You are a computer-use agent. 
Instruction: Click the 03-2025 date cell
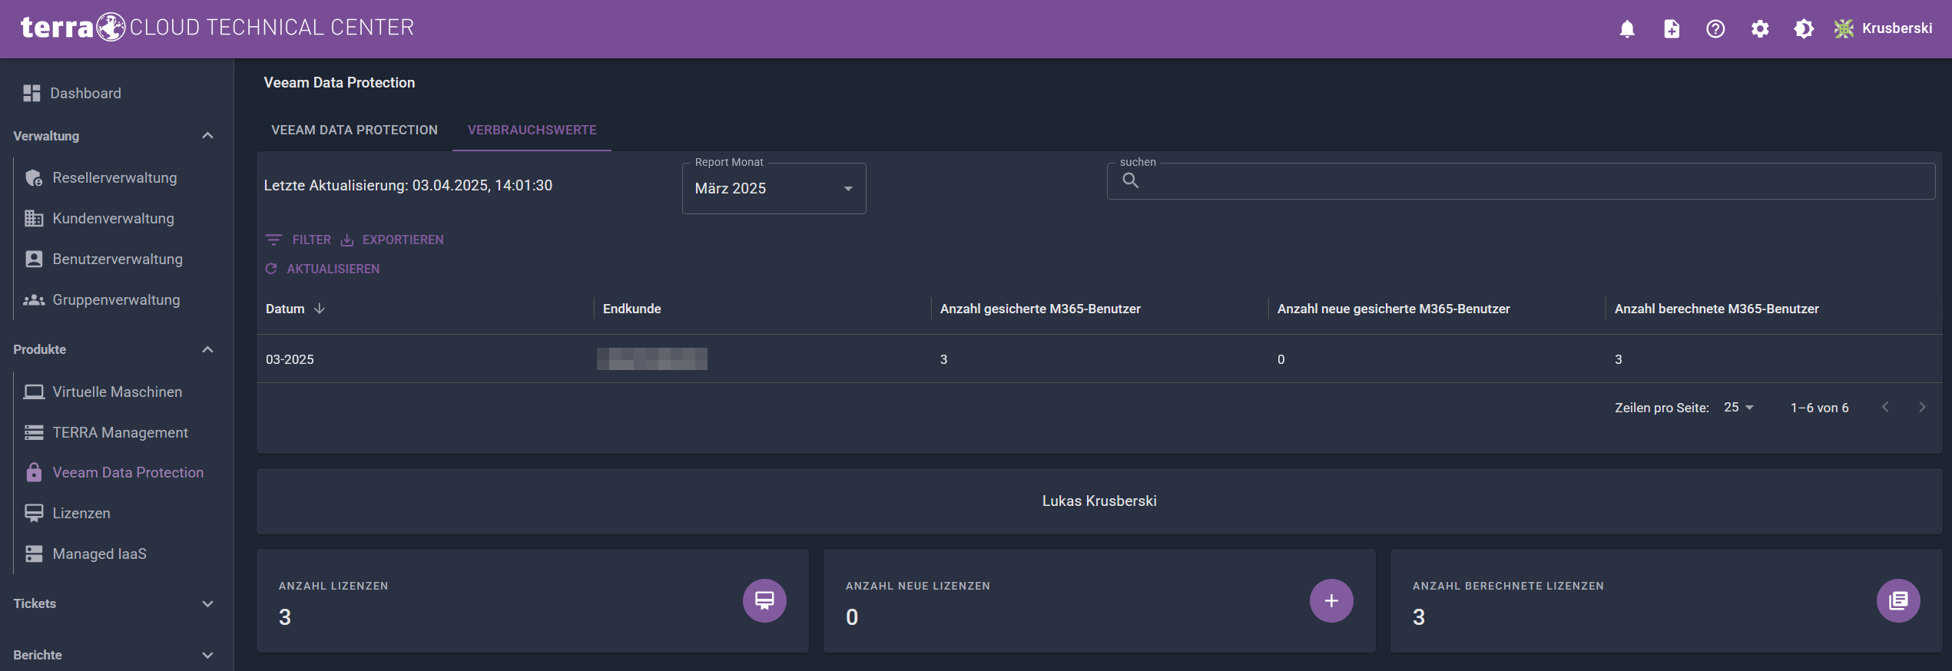click(x=290, y=359)
